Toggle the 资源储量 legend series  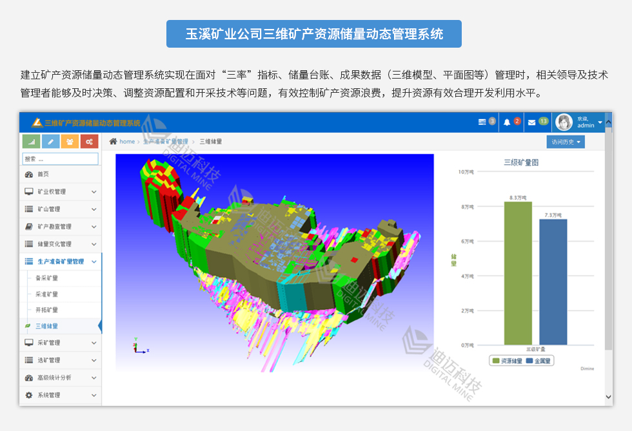click(507, 361)
